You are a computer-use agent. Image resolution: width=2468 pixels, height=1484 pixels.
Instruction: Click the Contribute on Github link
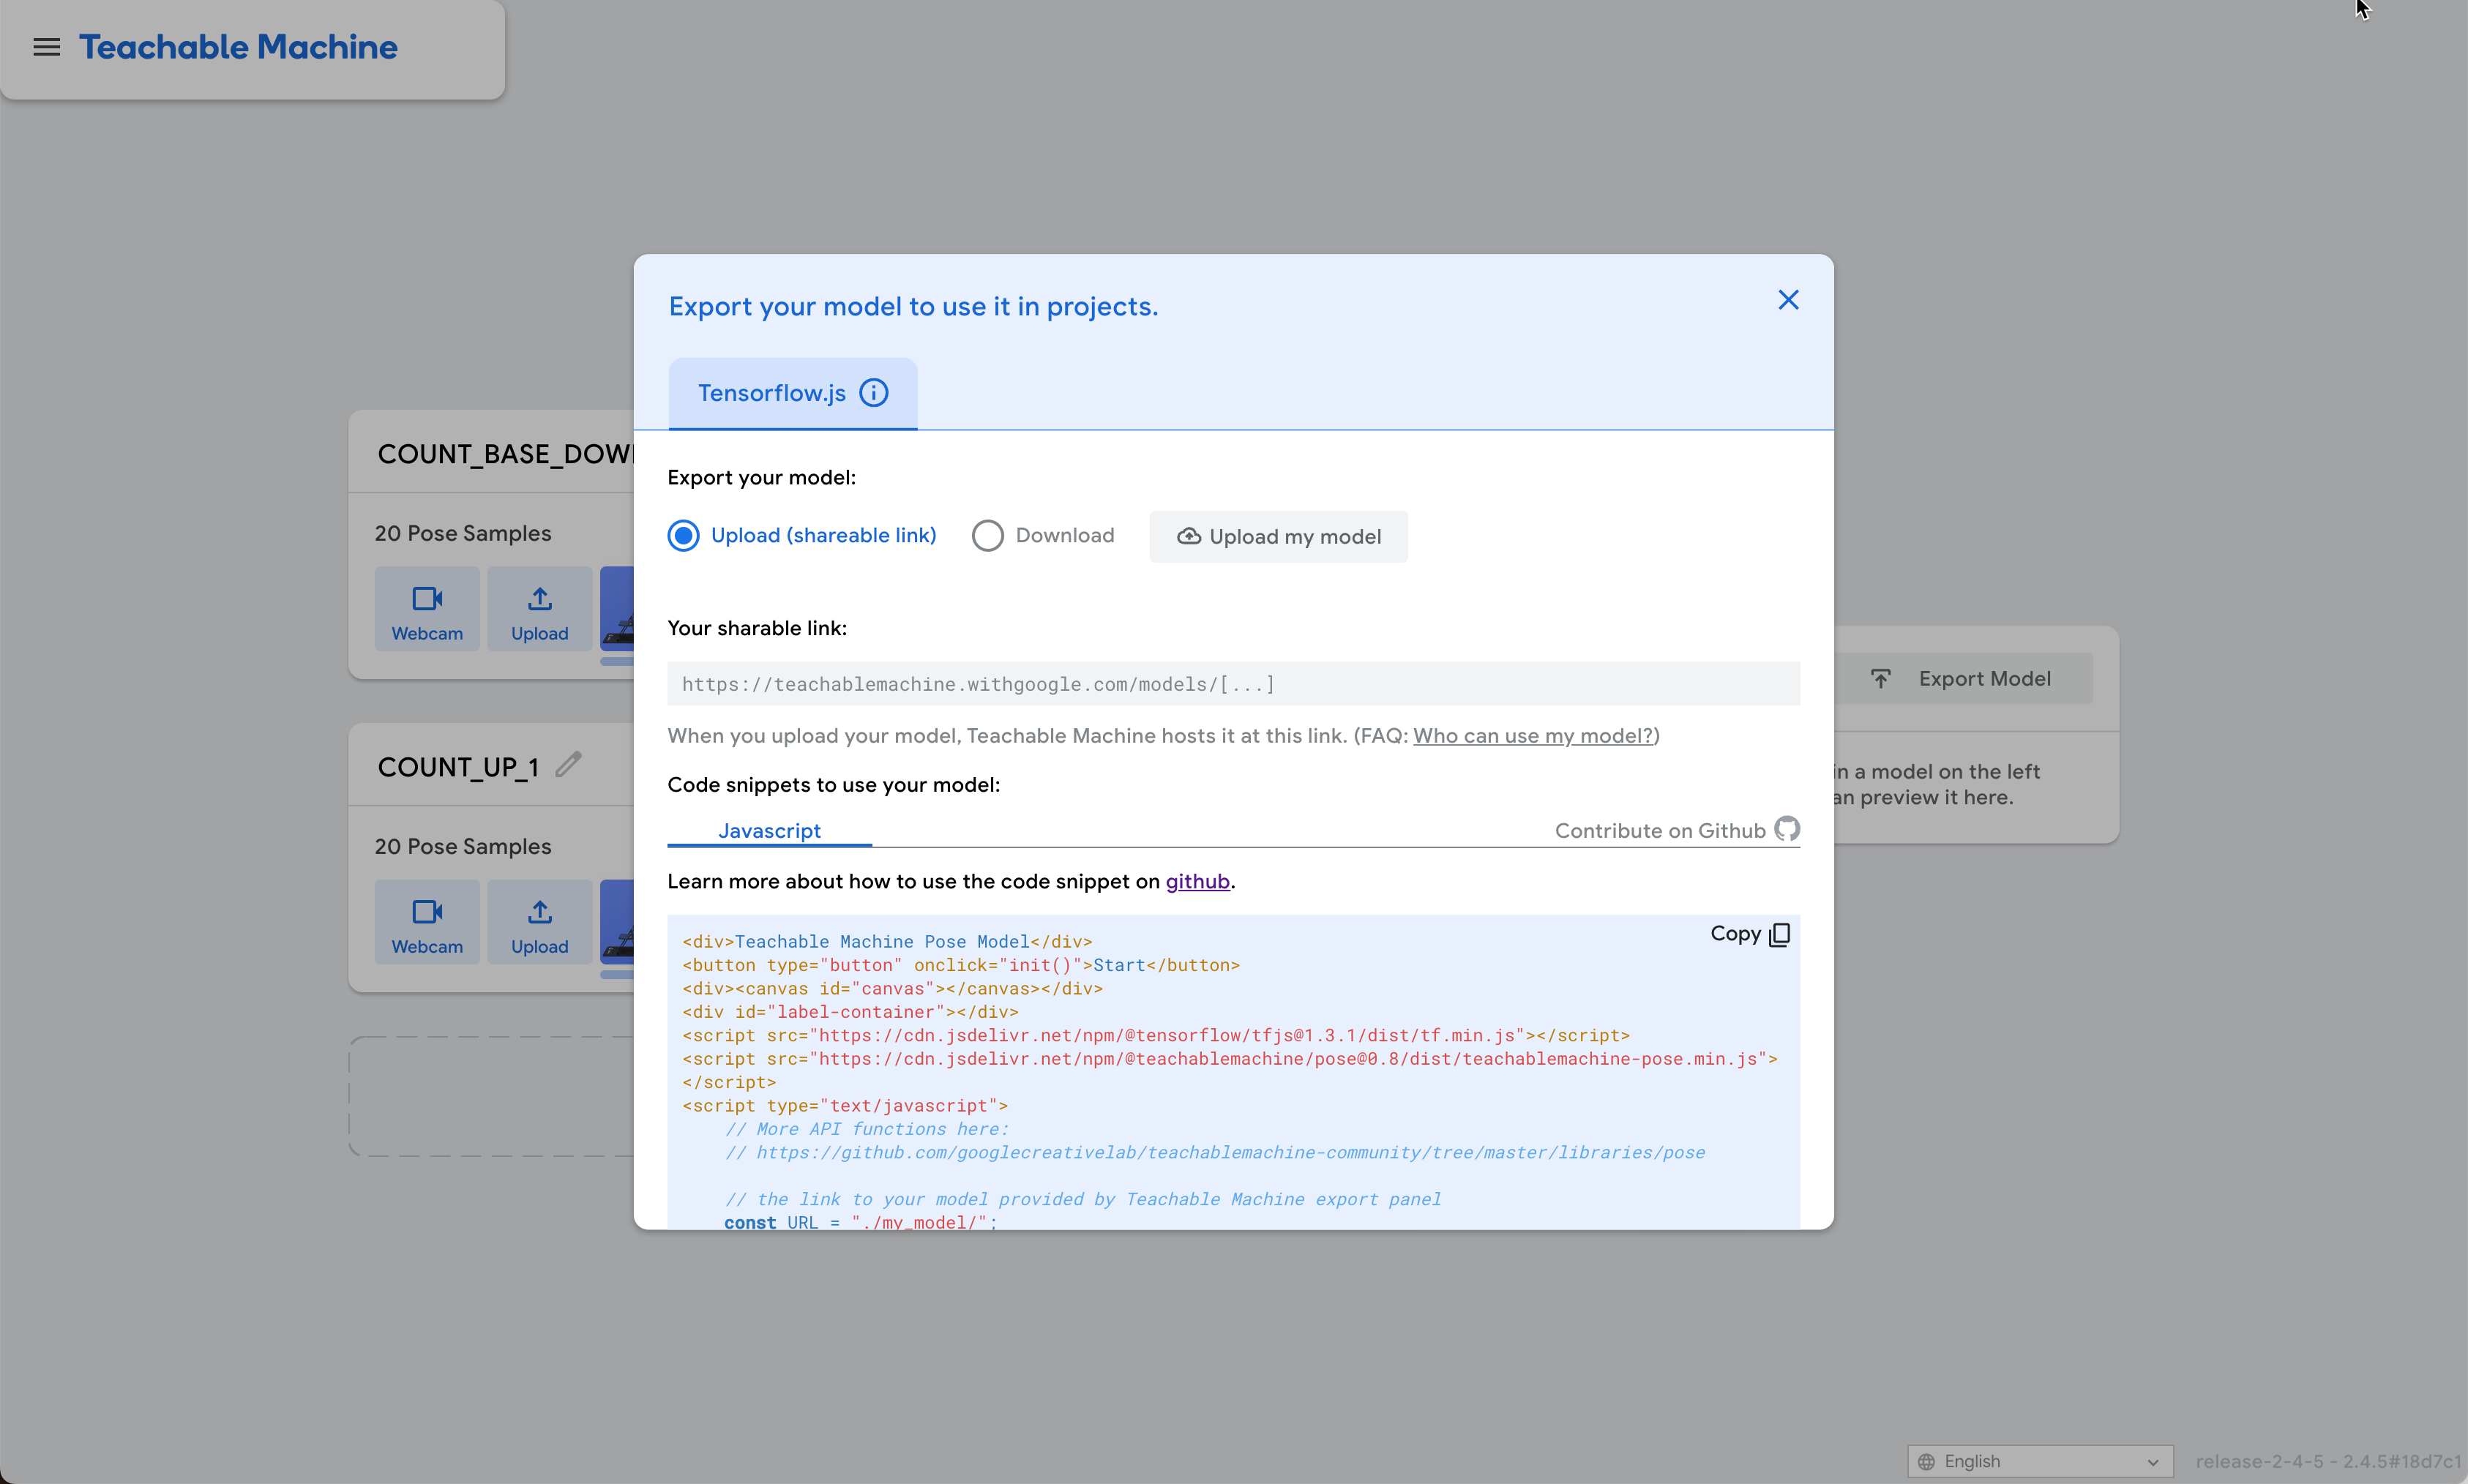(1659, 830)
